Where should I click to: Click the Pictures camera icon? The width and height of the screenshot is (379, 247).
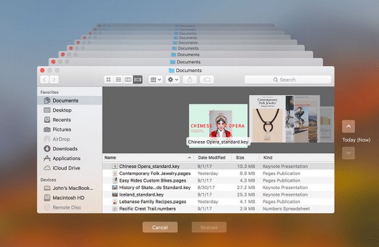pos(47,129)
